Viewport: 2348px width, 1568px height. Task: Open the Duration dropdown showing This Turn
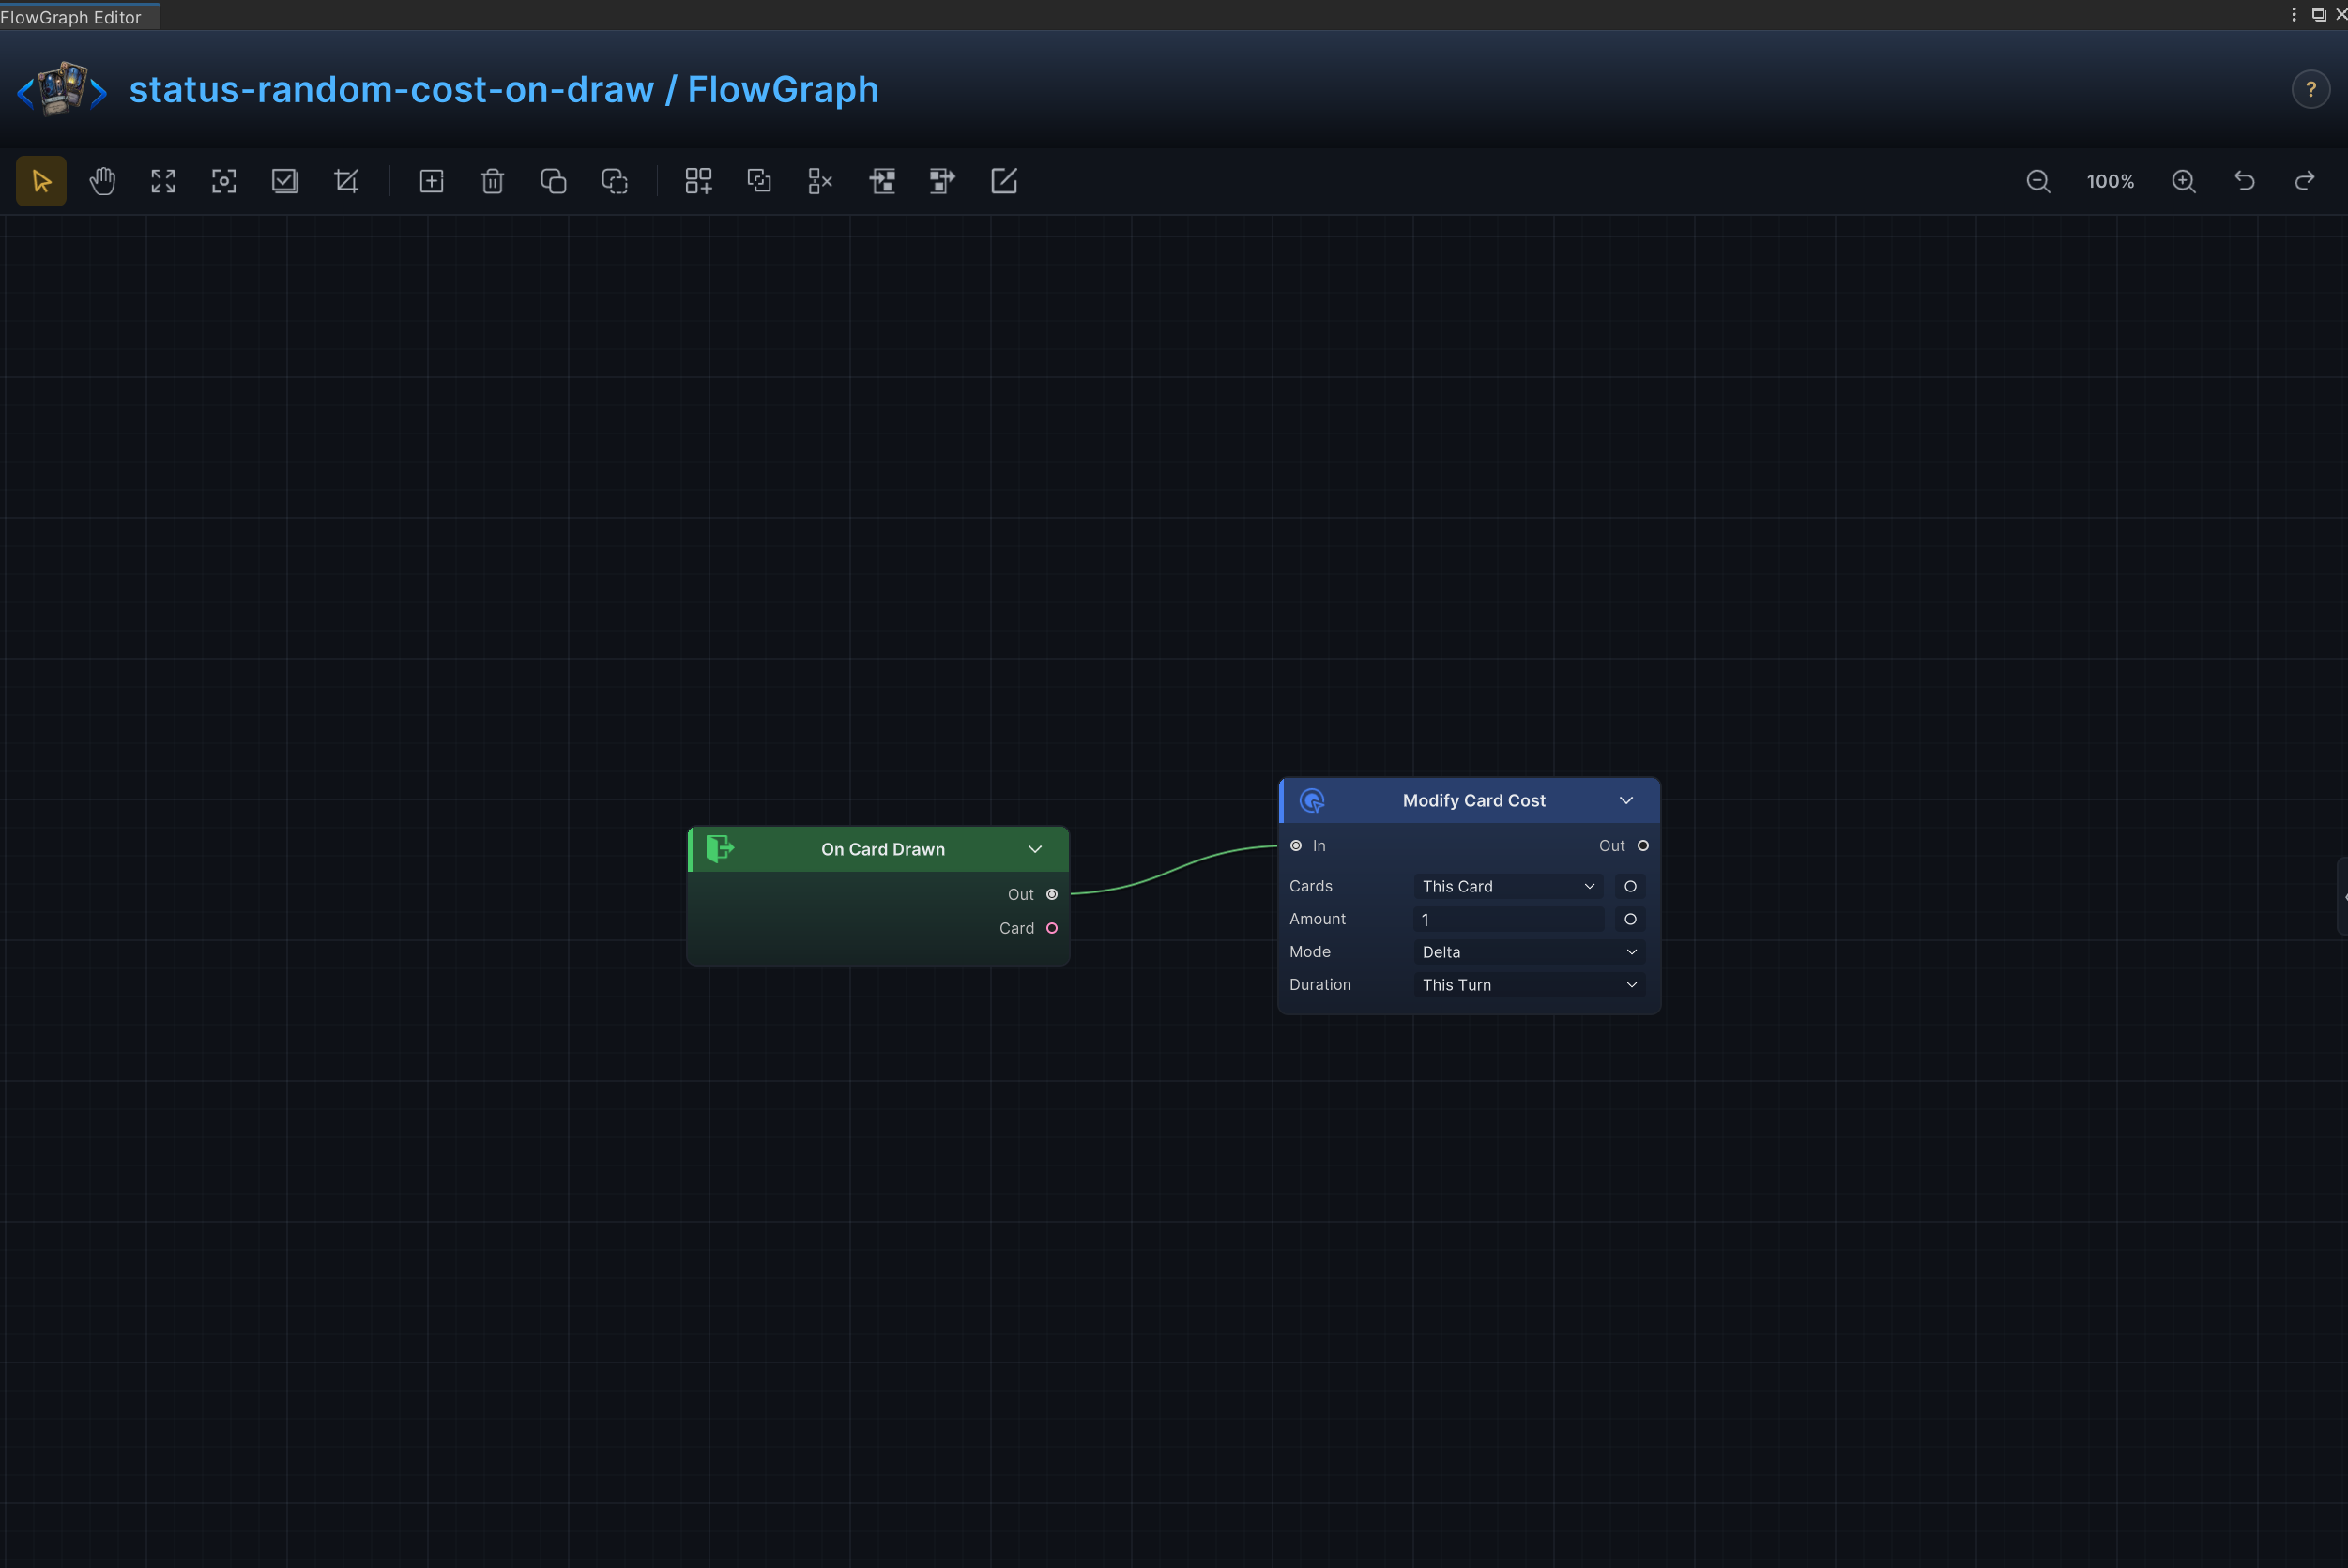pos(1529,985)
